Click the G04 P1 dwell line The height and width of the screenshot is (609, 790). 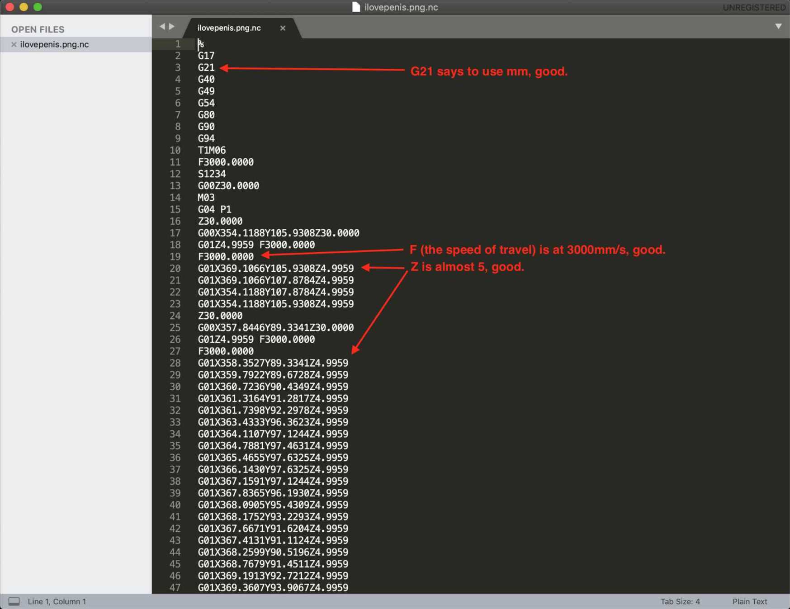pyautogui.click(x=214, y=209)
